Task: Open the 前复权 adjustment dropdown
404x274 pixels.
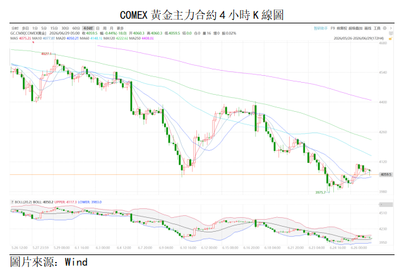Action: pyautogui.click(x=342, y=28)
